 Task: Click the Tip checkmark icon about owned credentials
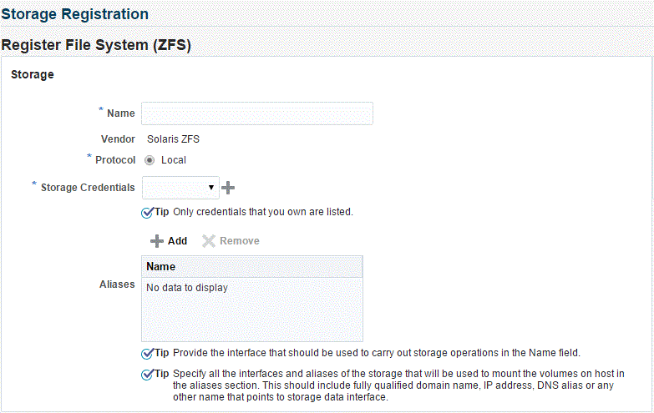pos(148,212)
